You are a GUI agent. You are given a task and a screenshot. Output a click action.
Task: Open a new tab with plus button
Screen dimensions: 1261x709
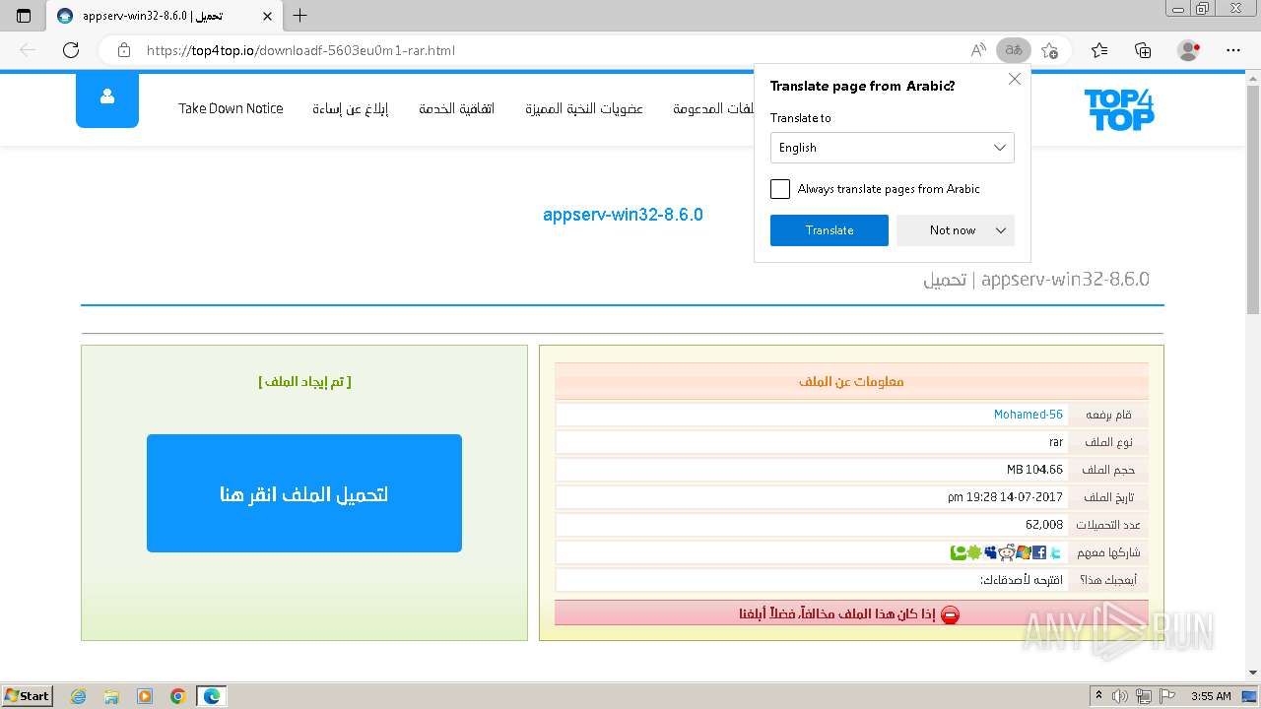[300, 16]
